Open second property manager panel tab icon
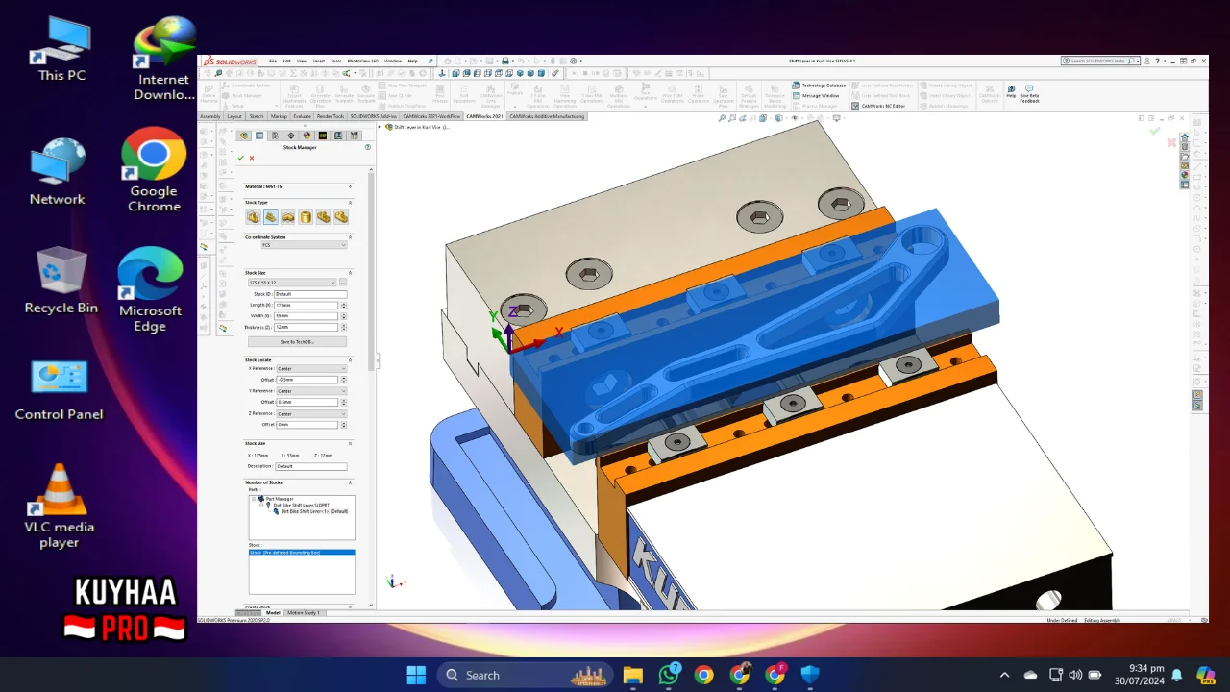1230x692 pixels. pos(259,136)
